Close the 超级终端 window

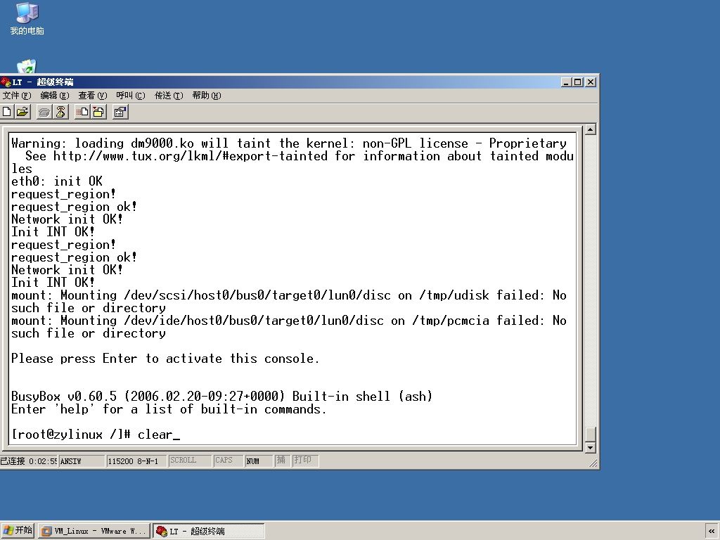(x=591, y=82)
